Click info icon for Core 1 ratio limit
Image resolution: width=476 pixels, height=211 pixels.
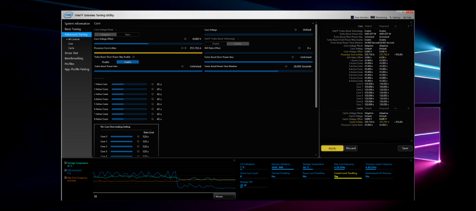pyautogui.click(x=138, y=141)
